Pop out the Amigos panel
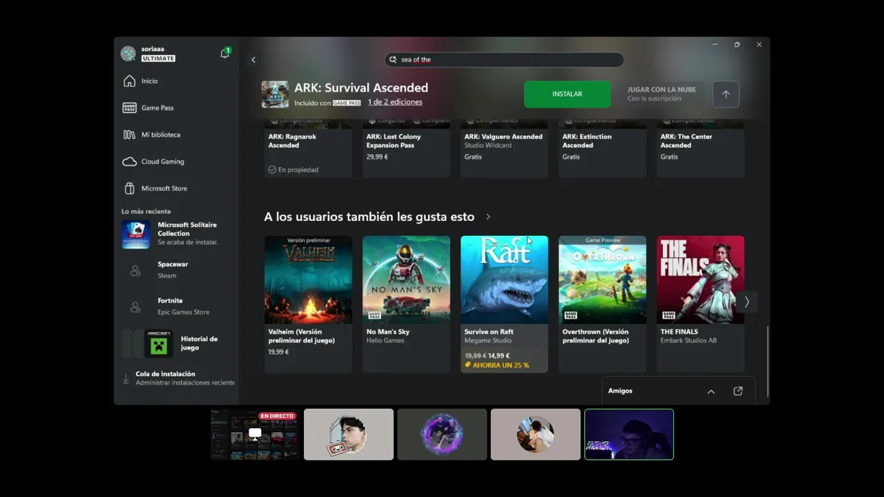This screenshot has width=884, height=497. tap(738, 391)
